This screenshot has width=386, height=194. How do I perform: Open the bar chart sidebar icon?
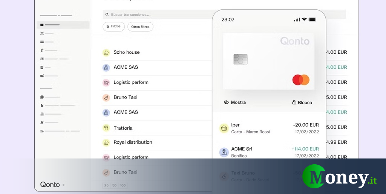pos(42,114)
